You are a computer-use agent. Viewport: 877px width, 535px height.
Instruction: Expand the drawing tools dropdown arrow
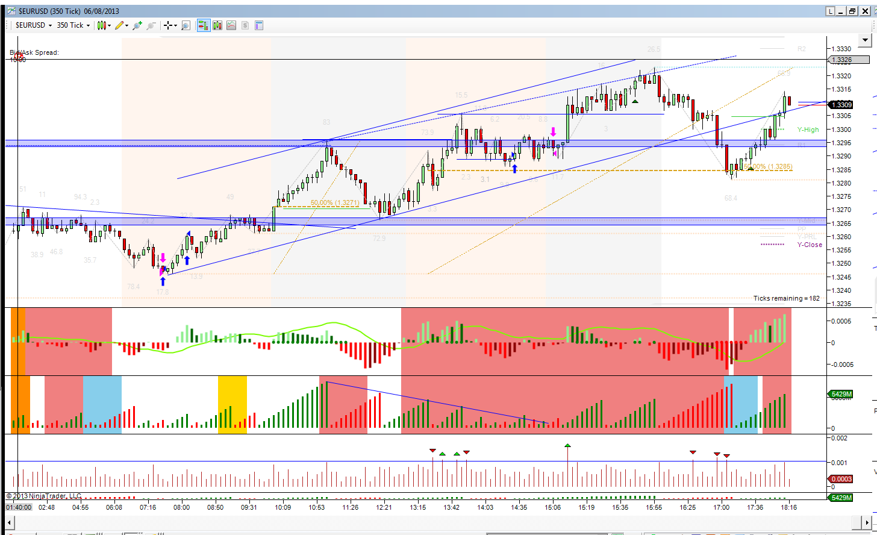coord(128,26)
